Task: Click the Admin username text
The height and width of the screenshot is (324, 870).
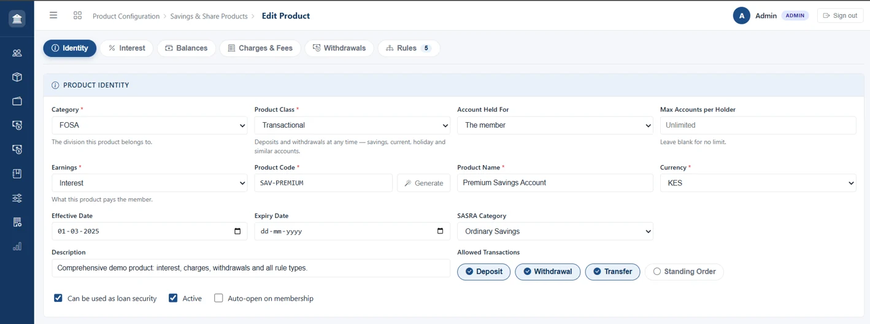Action: tap(766, 16)
